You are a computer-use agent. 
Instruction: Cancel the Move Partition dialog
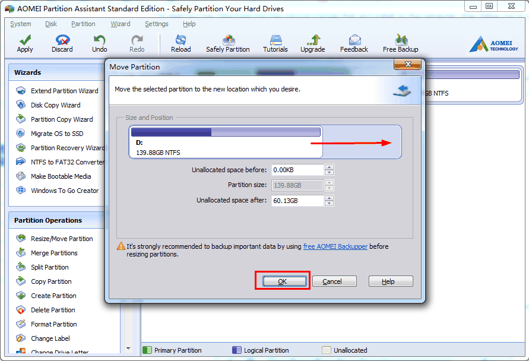click(x=334, y=281)
